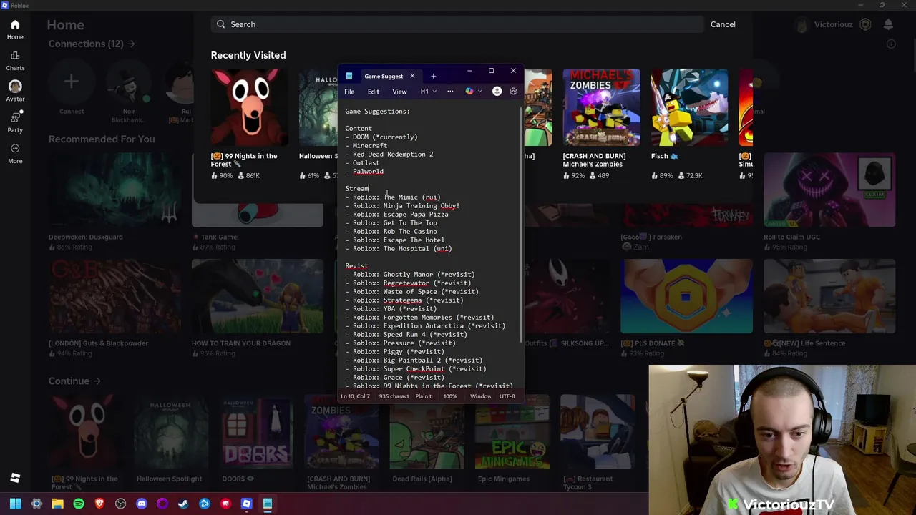Open Steam from the taskbar
Image resolution: width=916 pixels, height=515 pixels.
[x=183, y=504]
